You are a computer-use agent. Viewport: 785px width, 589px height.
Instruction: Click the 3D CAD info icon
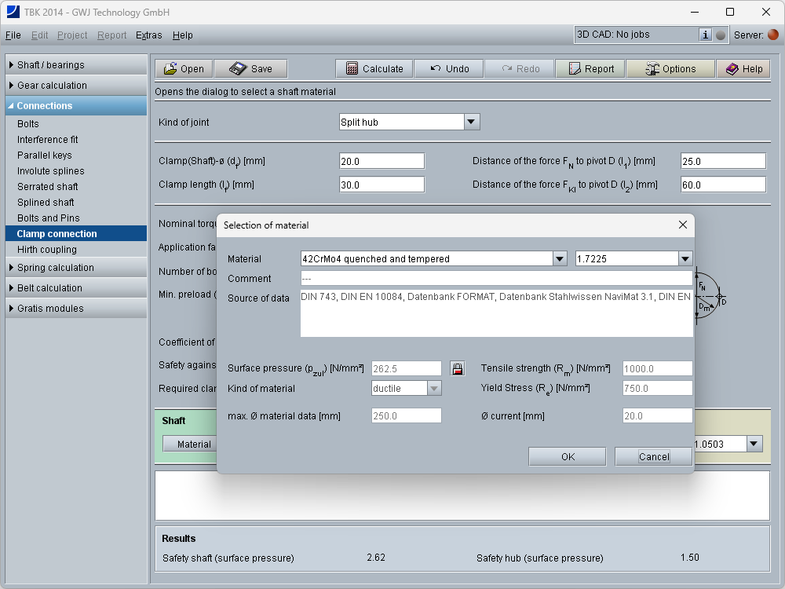(705, 35)
